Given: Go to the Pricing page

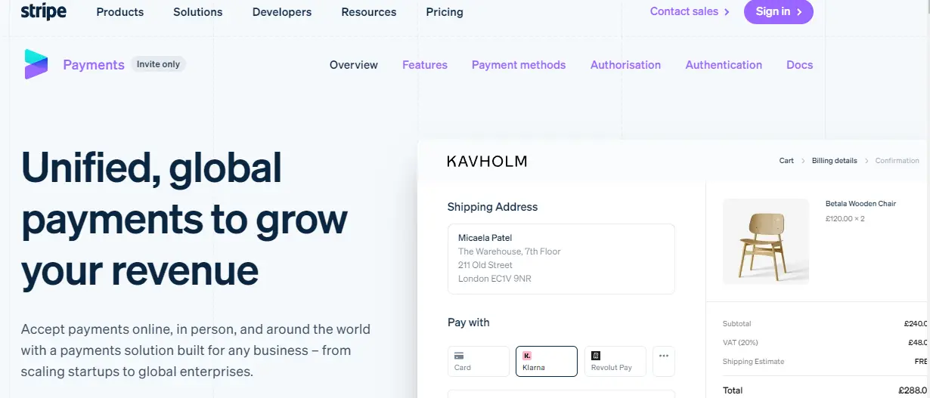Looking at the screenshot, I should pos(445,12).
